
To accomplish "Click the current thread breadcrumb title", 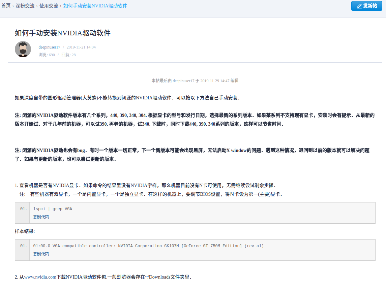I will point(95,6).
